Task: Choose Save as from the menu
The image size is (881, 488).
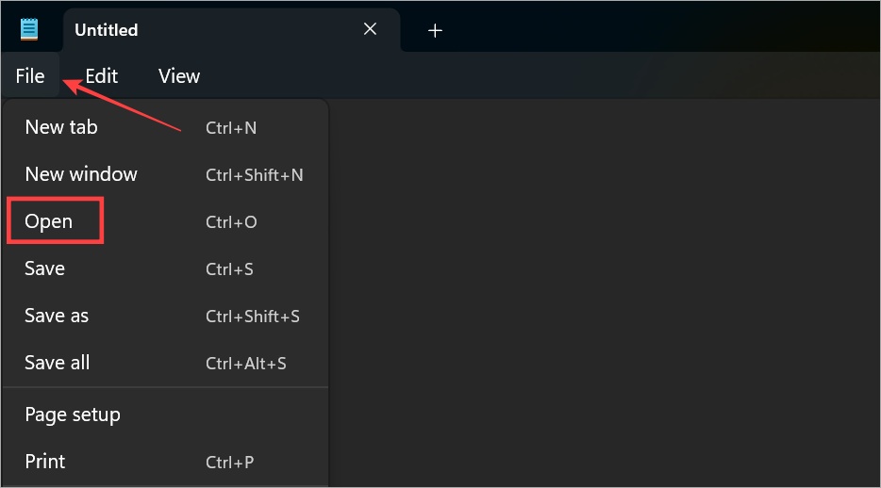Action: click(x=166, y=316)
